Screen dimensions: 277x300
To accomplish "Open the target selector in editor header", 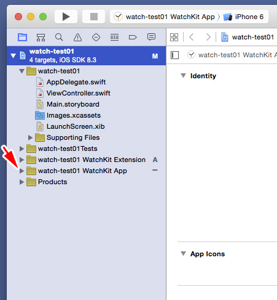I will tap(232, 55).
